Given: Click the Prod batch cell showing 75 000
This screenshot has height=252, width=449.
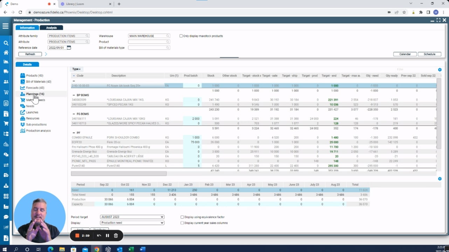Looking at the screenshot, I should 192,142.
